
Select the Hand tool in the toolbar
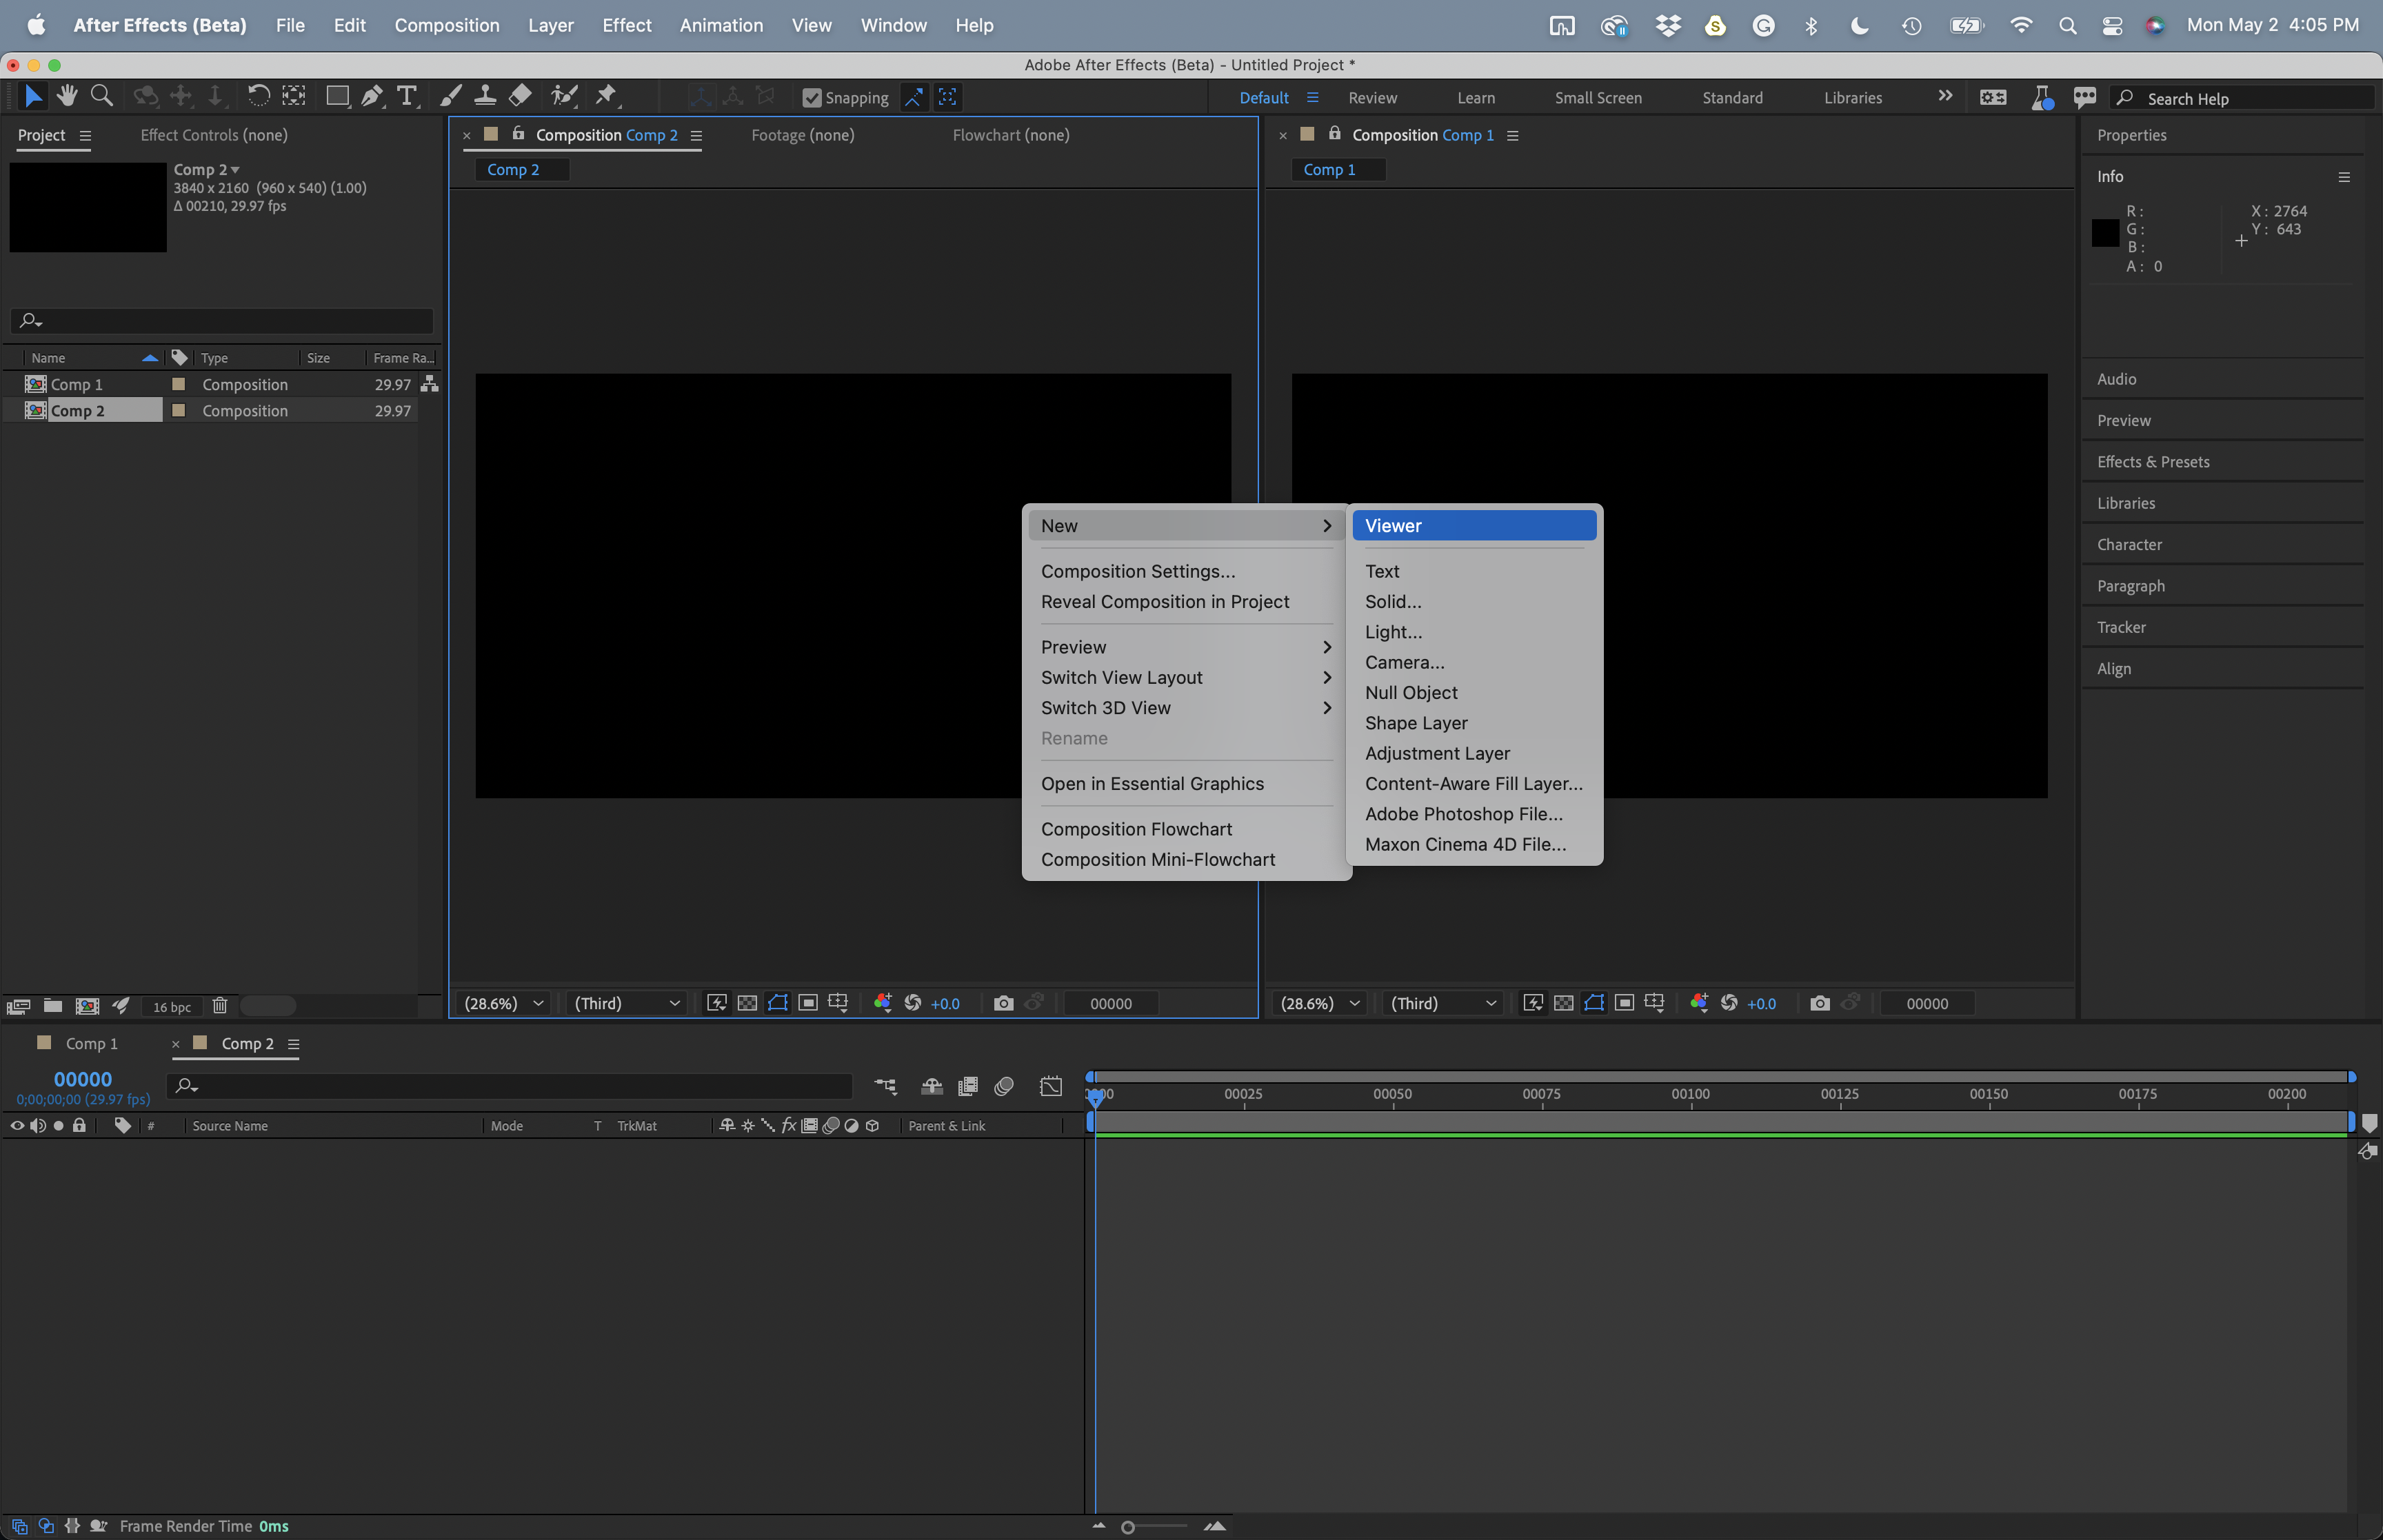point(67,96)
